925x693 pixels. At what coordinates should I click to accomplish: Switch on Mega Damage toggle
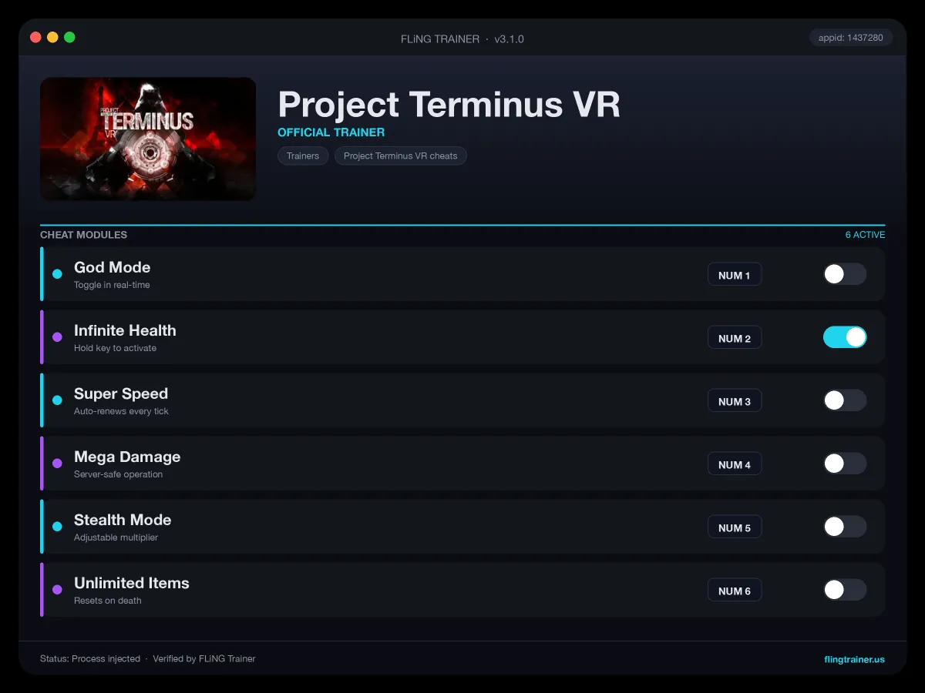coord(845,464)
